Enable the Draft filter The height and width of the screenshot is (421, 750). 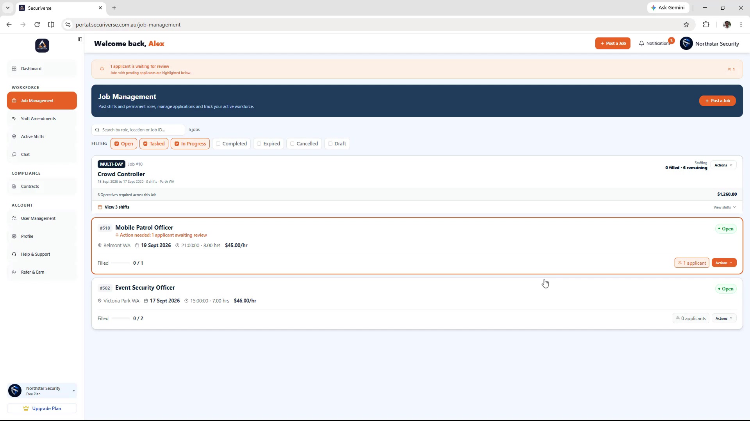coord(337,144)
